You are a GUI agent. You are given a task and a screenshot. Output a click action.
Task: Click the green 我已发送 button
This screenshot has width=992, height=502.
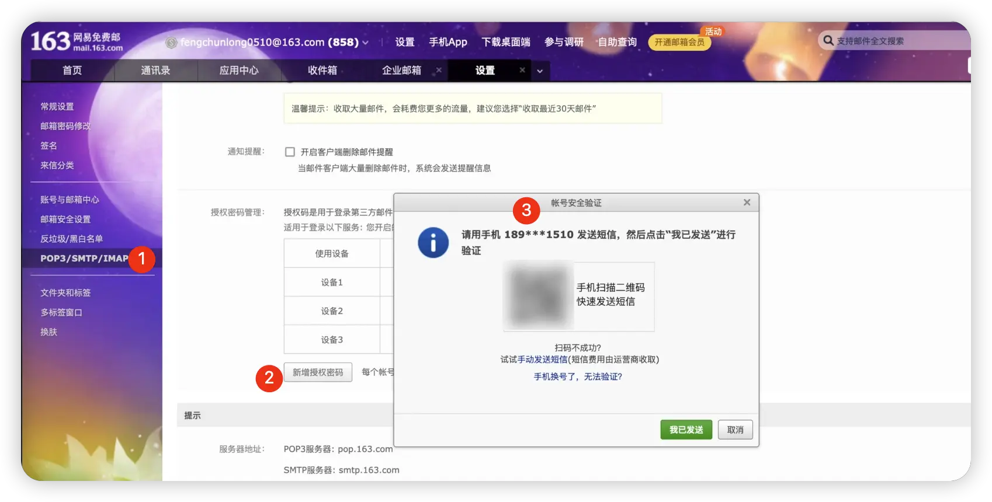click(x=686, y=430)
